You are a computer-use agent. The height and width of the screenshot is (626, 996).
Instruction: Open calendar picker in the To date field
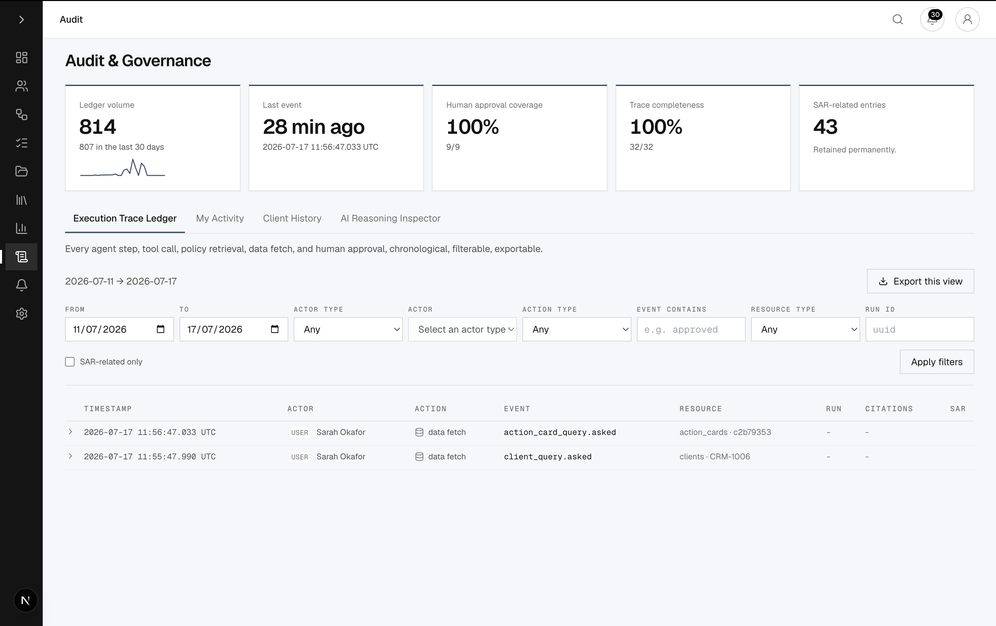(x=275, y=329)
